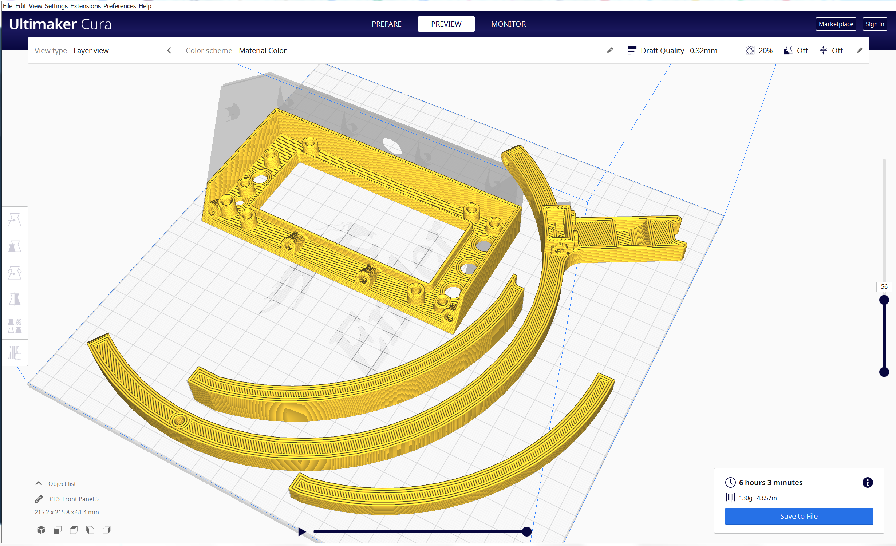Select the Mirror tool icon
The width and height of the screenshot is (896, 546).
15,300
